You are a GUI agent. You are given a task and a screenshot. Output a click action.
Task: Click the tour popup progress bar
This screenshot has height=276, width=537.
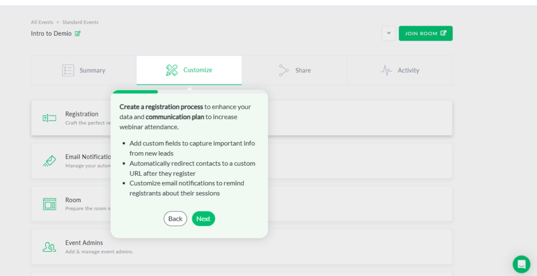(x=189, y=91)
